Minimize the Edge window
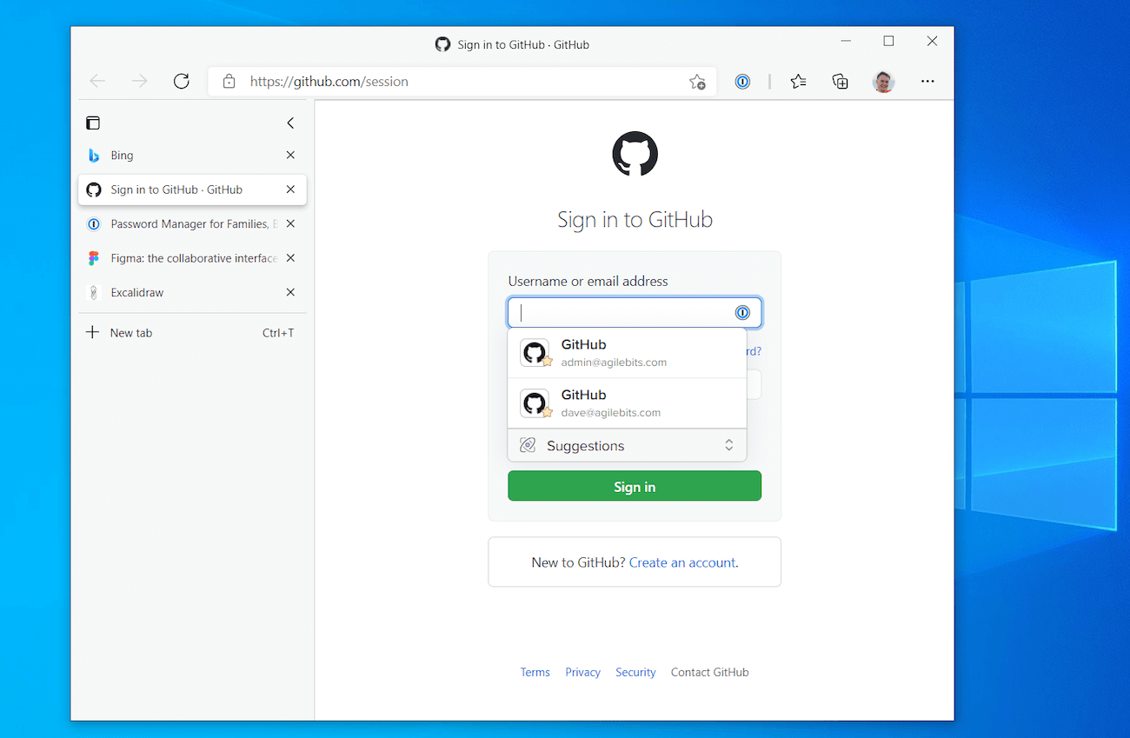 click(845, 41)
